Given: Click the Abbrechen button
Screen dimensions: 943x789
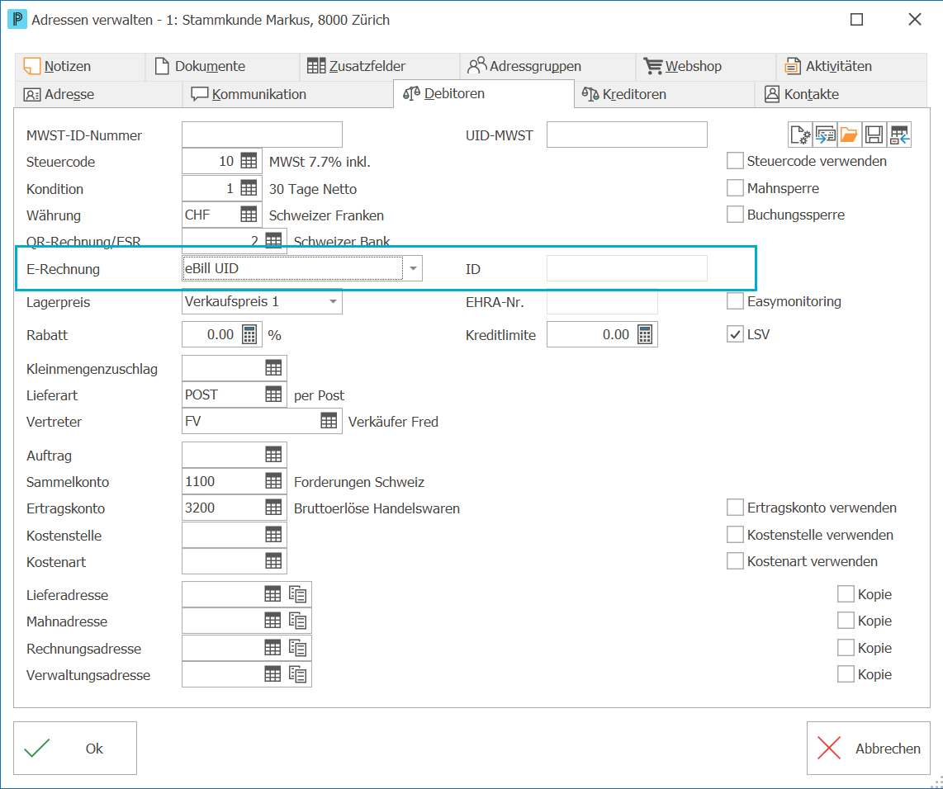Looking at the screenshot, I should [869, 748].
